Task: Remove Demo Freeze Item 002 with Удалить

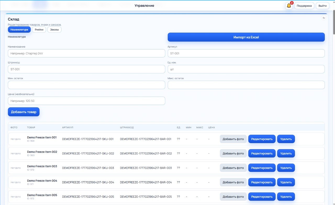Action: pyautogui.click(x=286, y=153)
